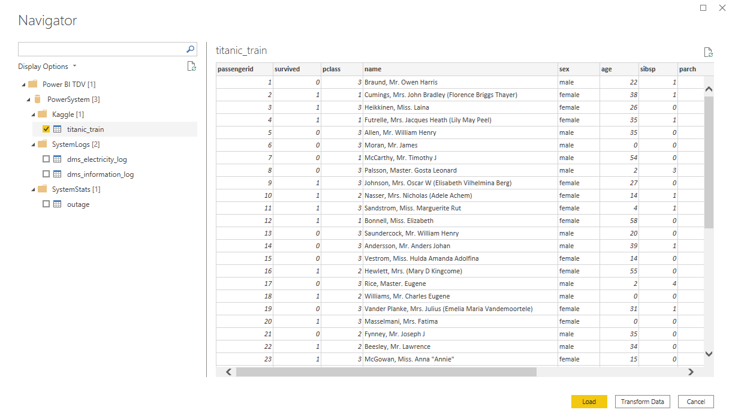Click the Transform Data button
This screenshot has width=732, height=419.
(x=642, y=402)
